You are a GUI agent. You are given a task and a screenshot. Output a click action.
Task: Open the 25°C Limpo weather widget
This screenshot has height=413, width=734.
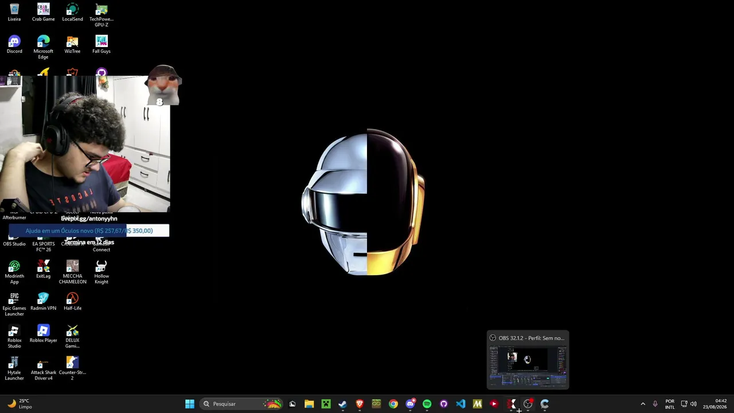[x=19, y=404]
